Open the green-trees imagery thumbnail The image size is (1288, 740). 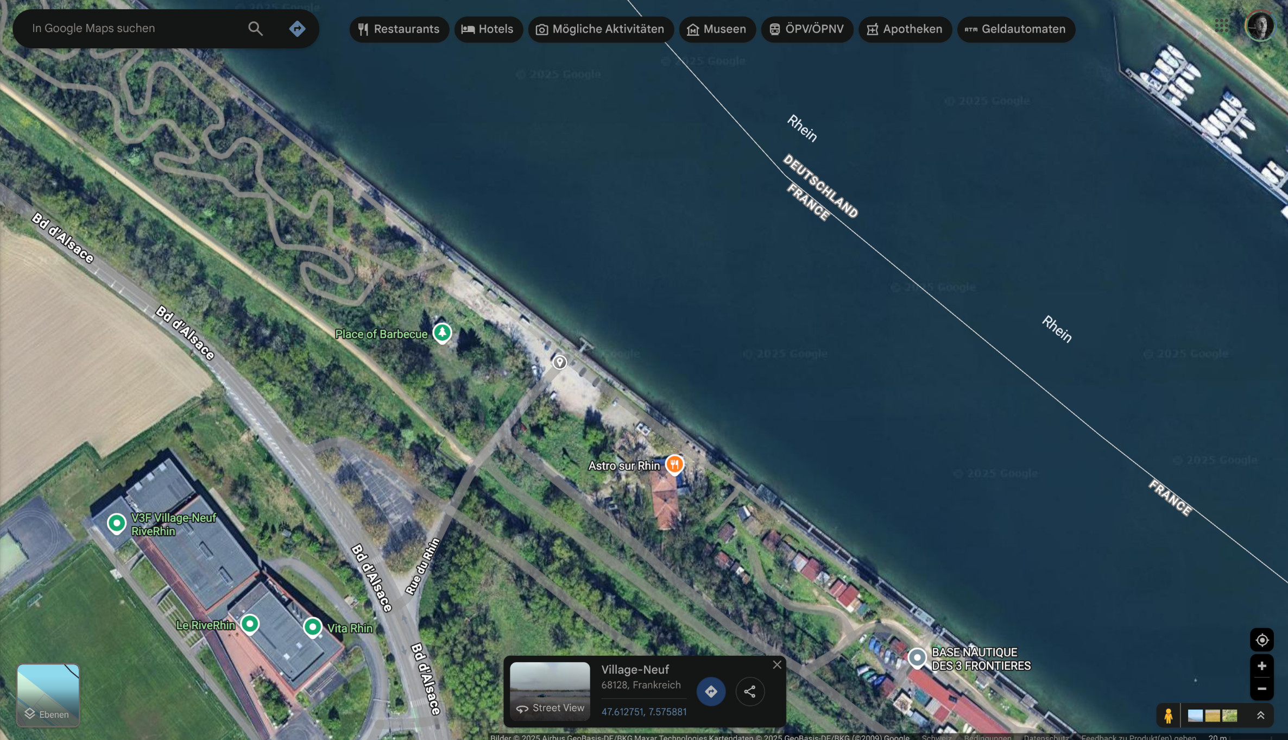click(1229, 716)
